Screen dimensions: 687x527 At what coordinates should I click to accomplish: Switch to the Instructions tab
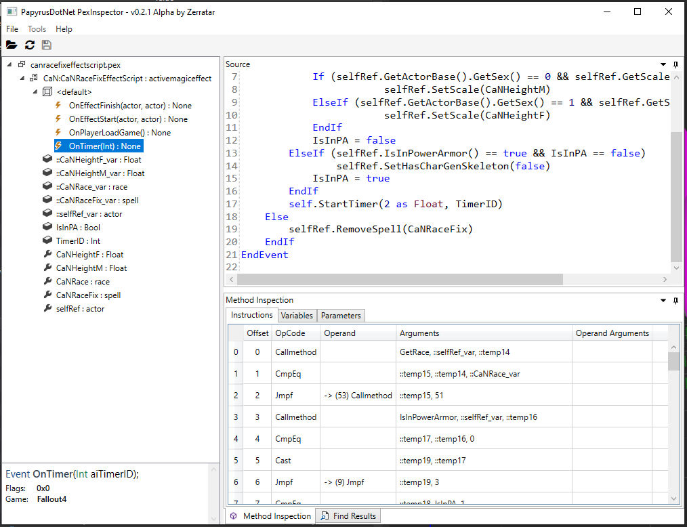coord(252,315)
